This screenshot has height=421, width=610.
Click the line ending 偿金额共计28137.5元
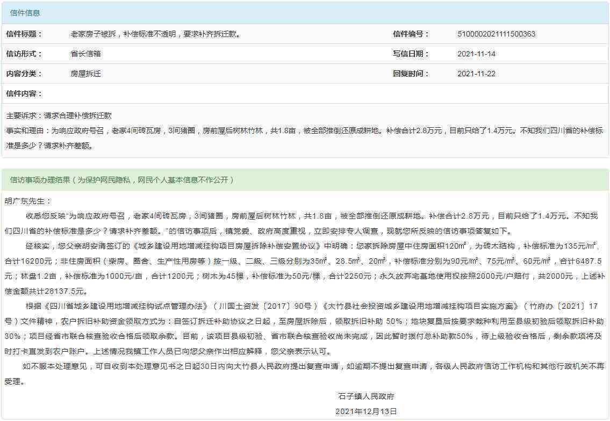tap(46, 291)
